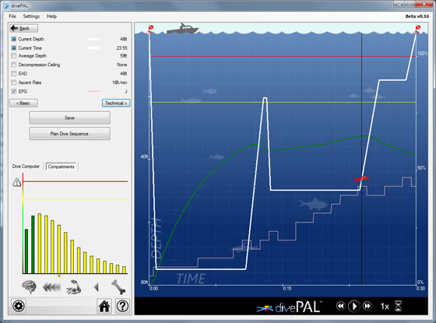
Task: Enable Ascent Rate checkbox
Action: [14, 83]
